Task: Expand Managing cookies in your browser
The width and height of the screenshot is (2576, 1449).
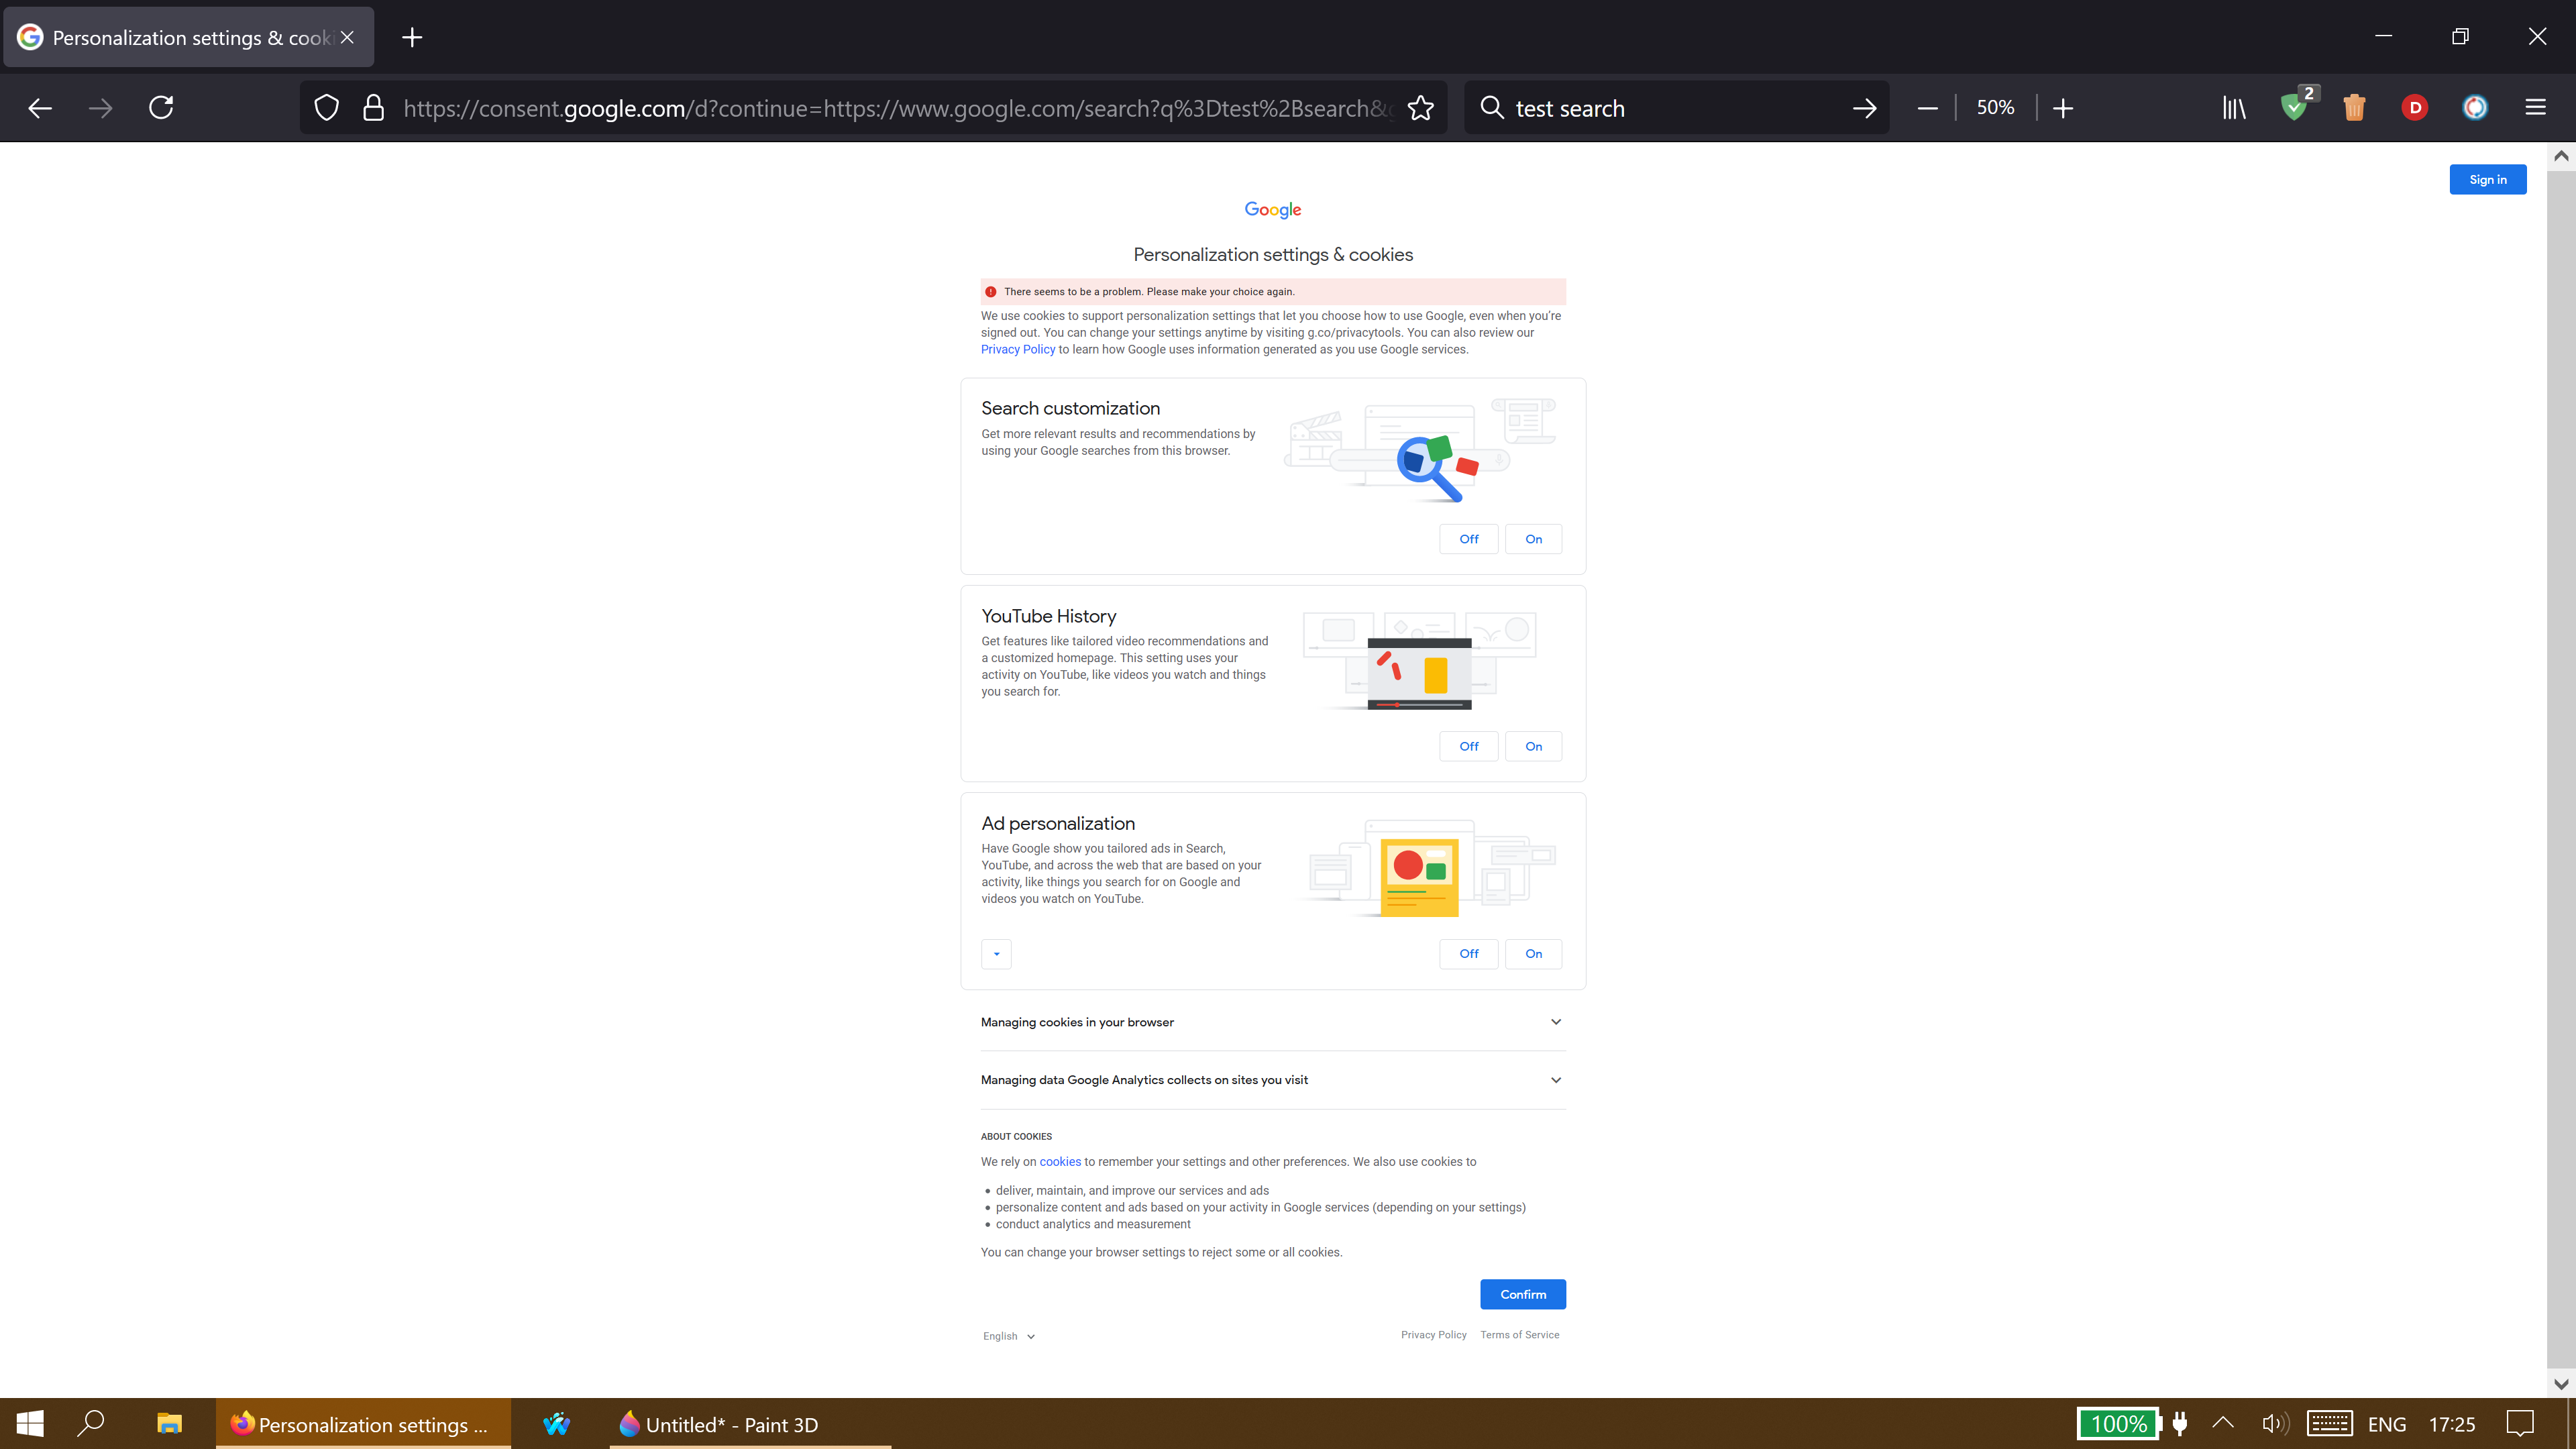Action: click(x=1273, y=1022)
